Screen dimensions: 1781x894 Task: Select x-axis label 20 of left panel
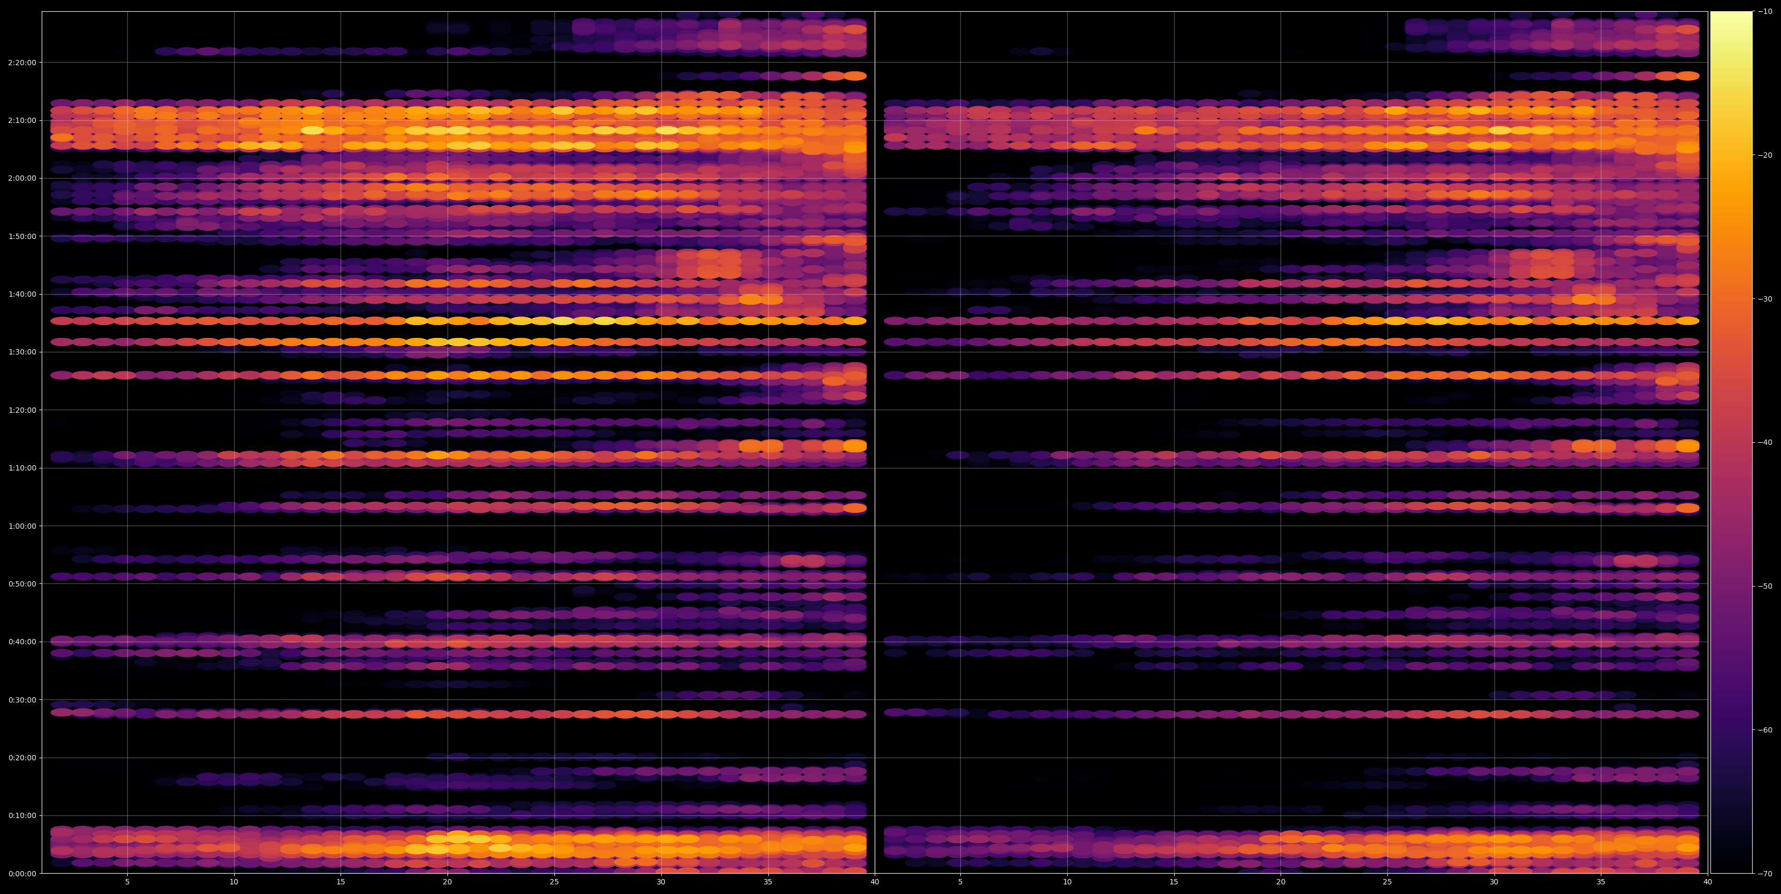448,882
